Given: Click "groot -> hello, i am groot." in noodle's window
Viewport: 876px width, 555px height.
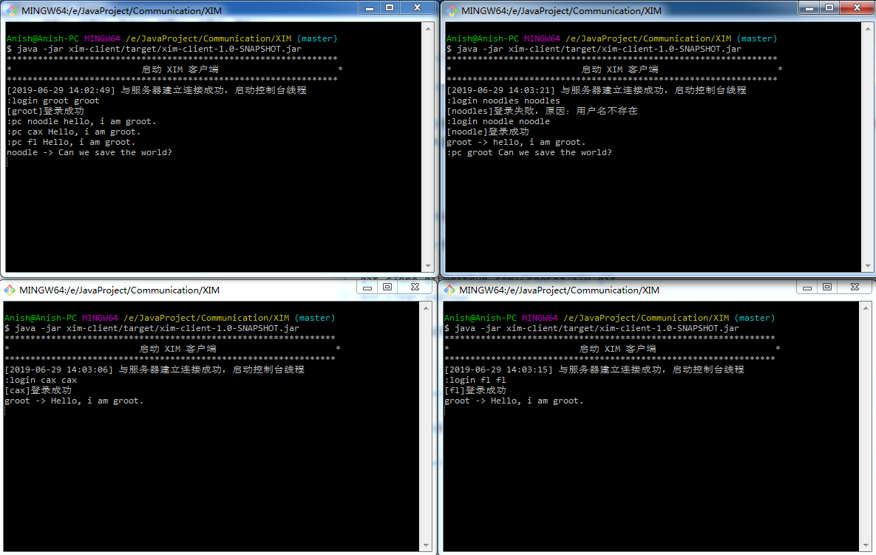Looking at the screenshot, I should pyautogui.click(x=516, y=142).
